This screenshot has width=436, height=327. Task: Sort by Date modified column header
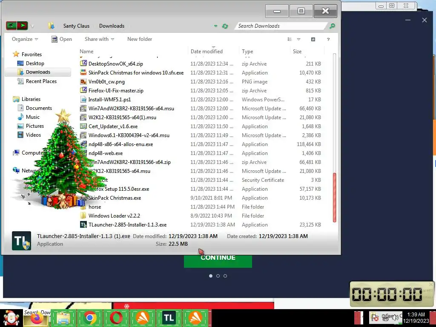coord(213,52)
